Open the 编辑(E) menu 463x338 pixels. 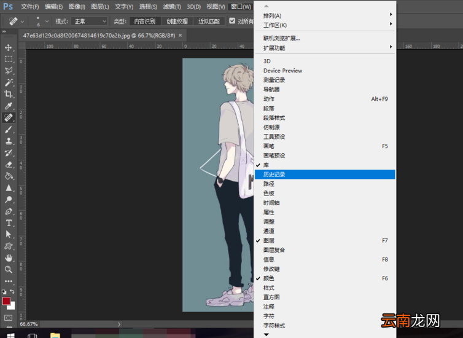(53, 7)
